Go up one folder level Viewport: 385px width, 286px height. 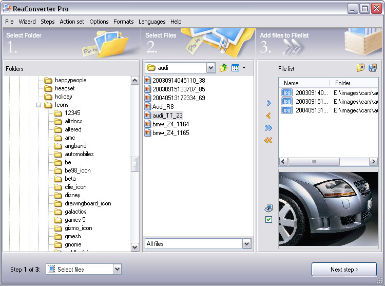223,68
